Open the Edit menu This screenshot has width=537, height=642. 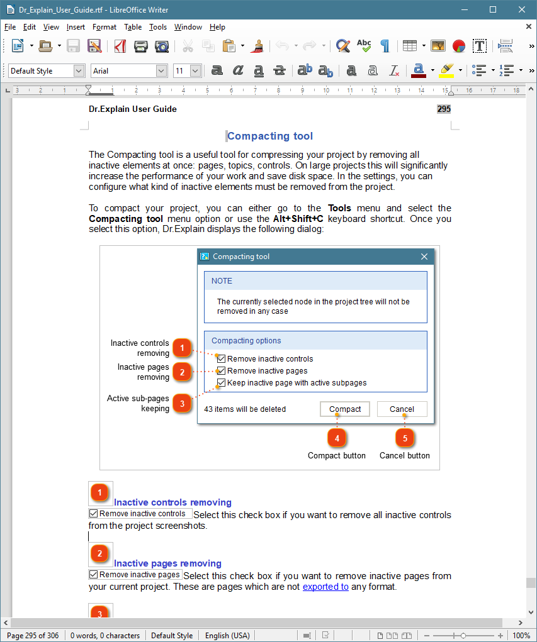point(29,27)
